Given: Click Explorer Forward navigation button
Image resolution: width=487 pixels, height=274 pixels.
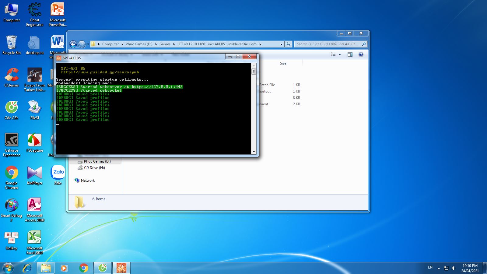Looking at the screenshot, I should click(82, 44).
